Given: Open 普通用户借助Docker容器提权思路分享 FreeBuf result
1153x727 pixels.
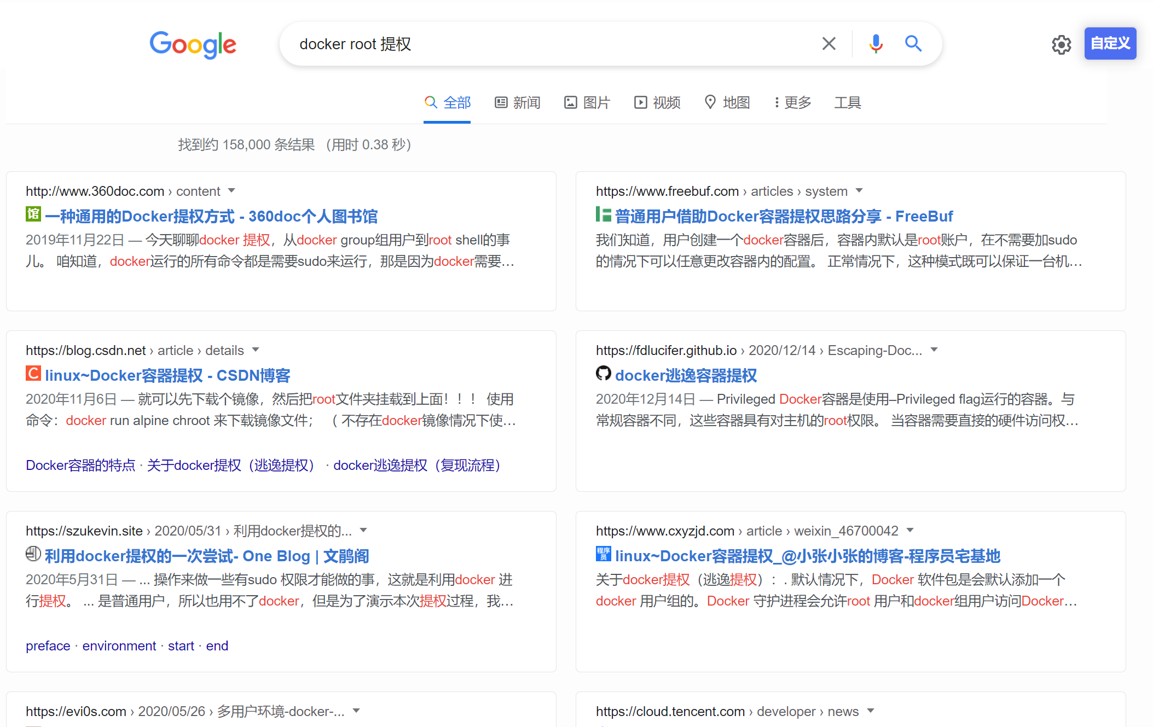Looking at the screenshot, I should 784,217.
